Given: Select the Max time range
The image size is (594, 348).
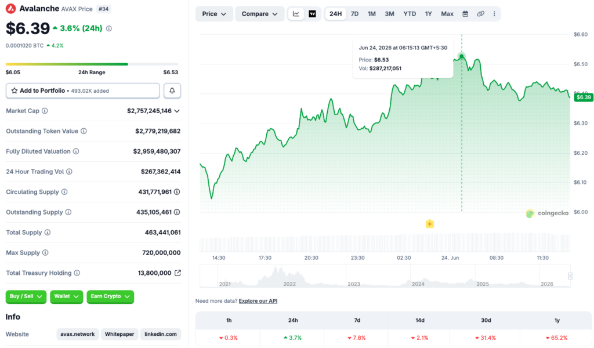Looking at the screenshot, I should coord(447,14).
